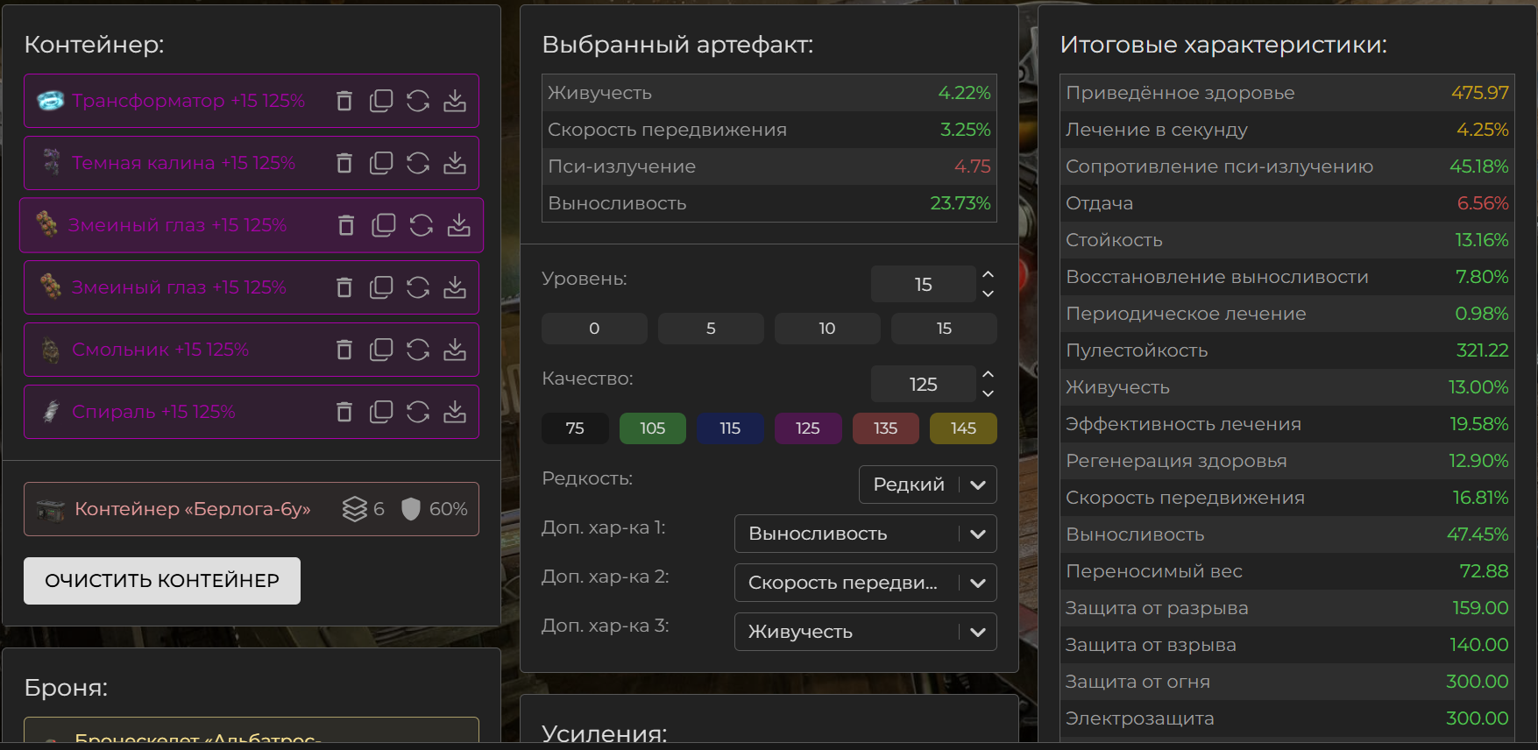Select Темная калина +15 125% entry
This screenshot has height=750, width=1538.
click(x=252, y=163)
